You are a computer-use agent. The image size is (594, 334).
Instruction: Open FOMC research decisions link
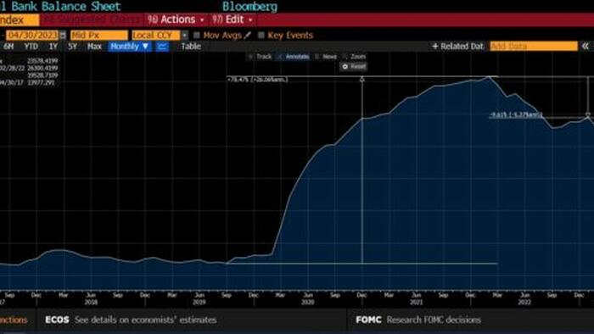pos(418,320)
